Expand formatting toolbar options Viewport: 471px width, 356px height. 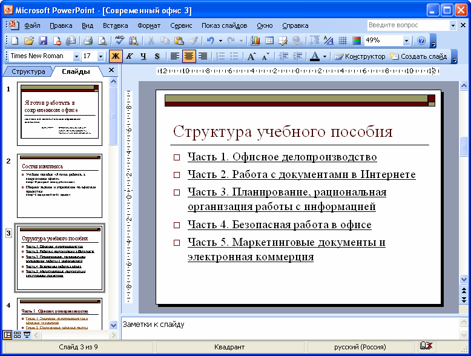[x=455, y=57]
